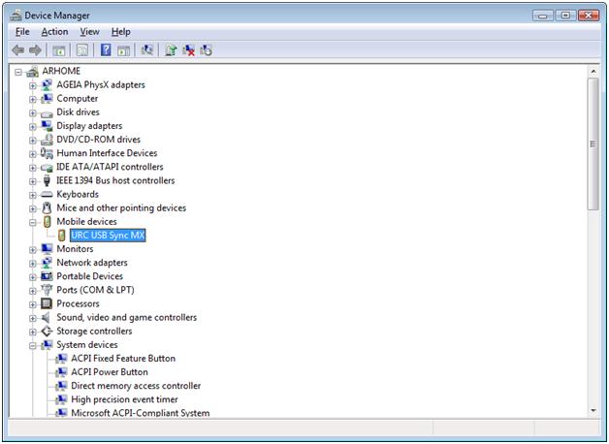Image resolution: width=609 pixels, height=444 pixels.
Task: Select the Processors label
Action: coord(79,303)
